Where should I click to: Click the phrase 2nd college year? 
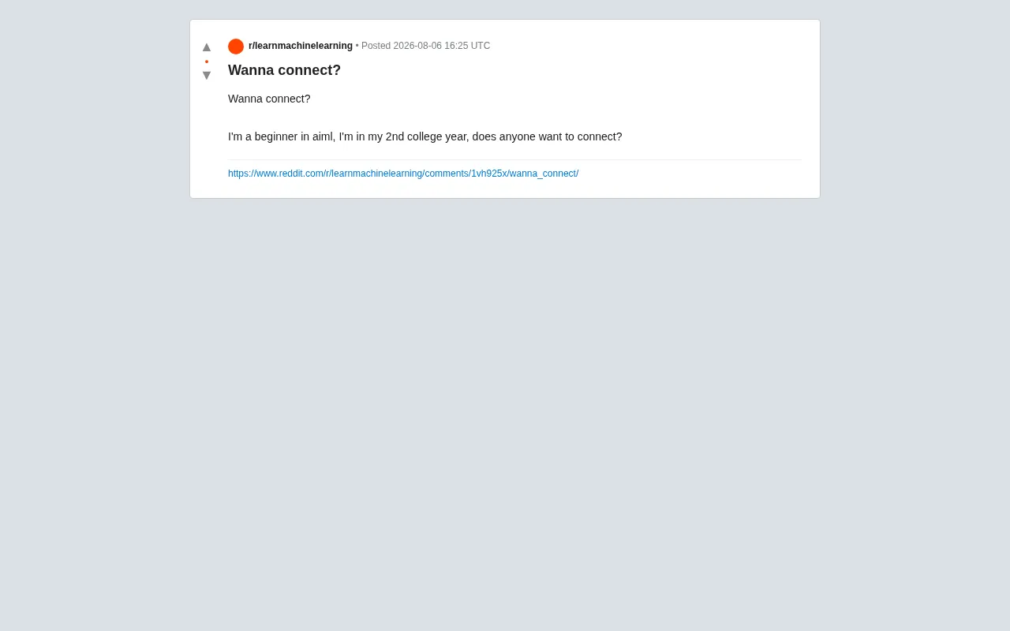[x=427, y=136]
